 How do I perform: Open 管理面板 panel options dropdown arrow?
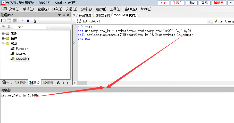[x=59, y=15]
